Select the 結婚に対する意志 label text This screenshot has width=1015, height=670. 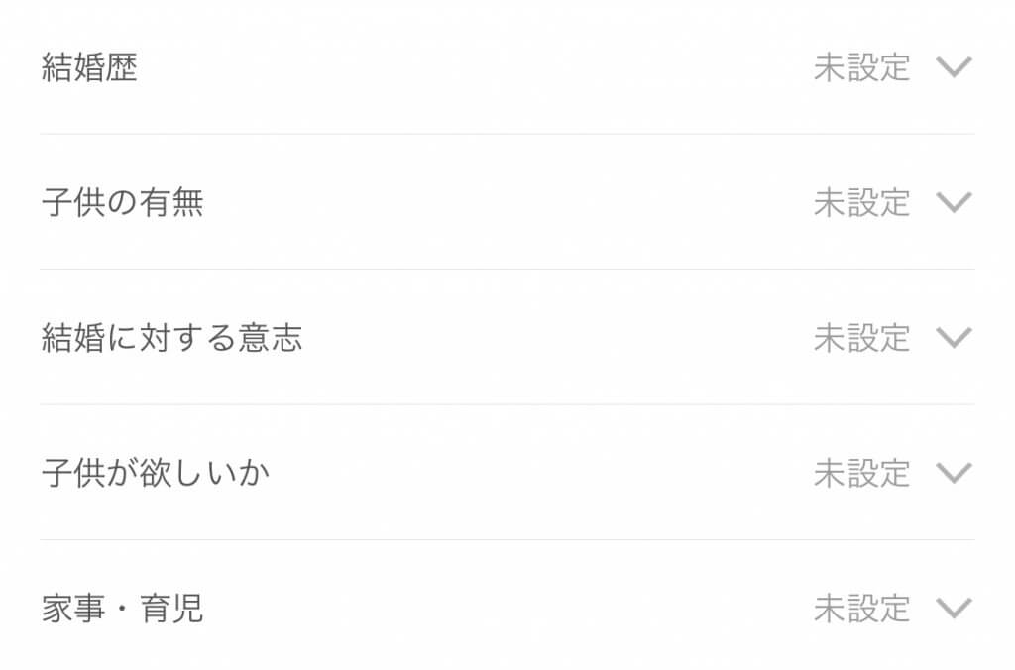coord(171,338)
